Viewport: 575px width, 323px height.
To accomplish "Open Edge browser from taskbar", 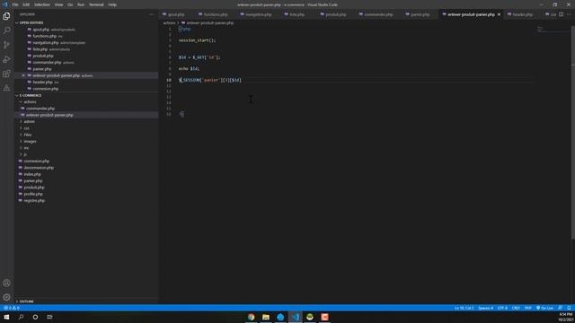I will [x=280, y=317].
